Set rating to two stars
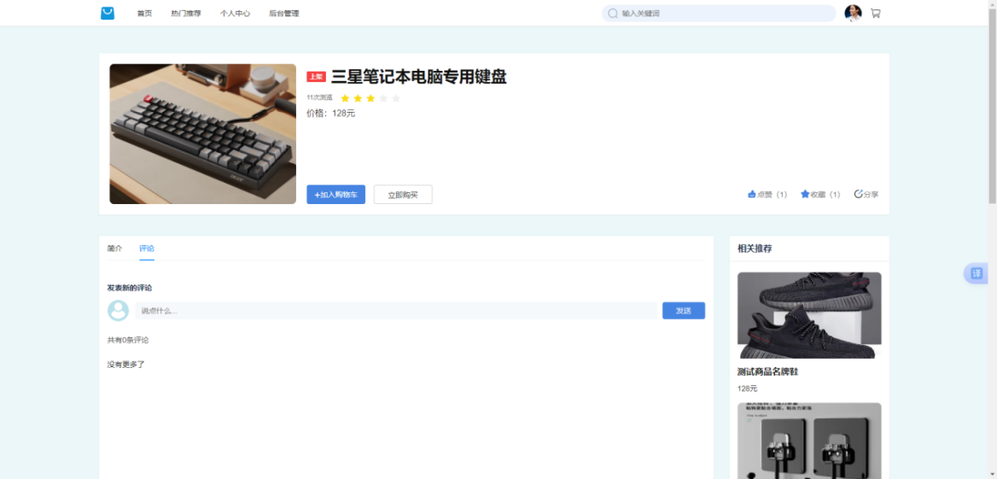Image resolution: width=997 pixels, height=479 pixels. pyautogui.click(x=358, y=98)
